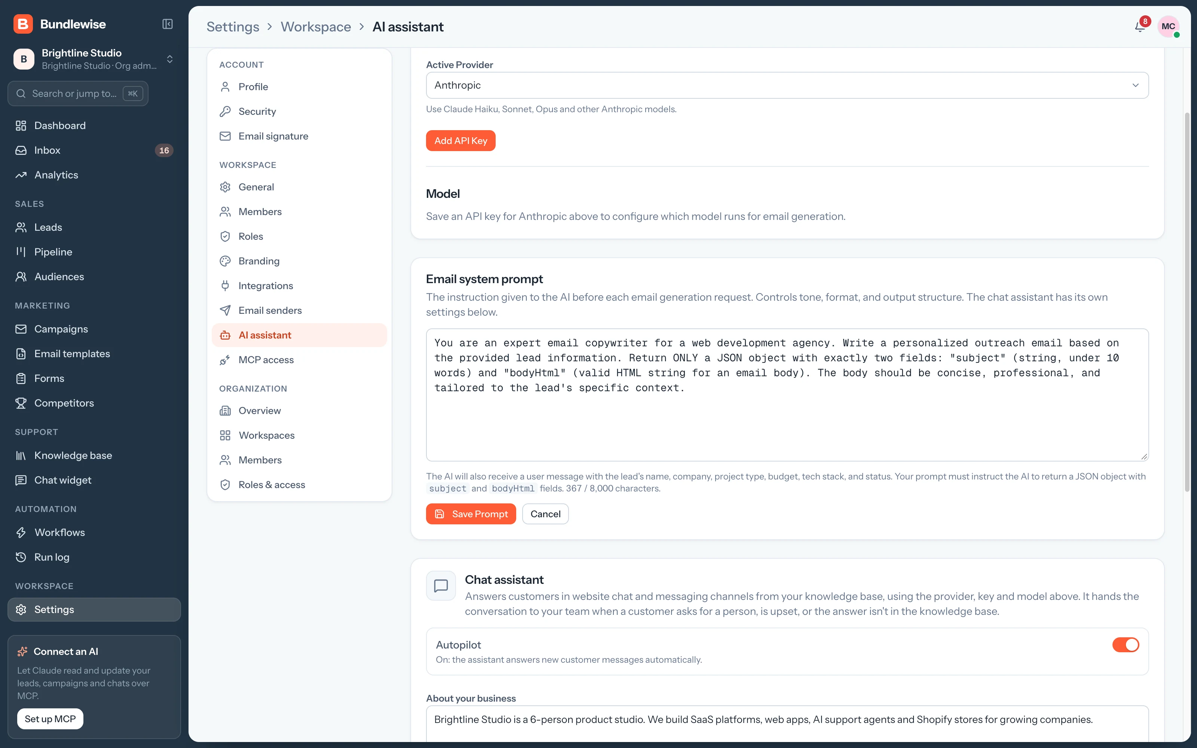Open the Run log
This screenshot has height=748, width=1197.
[x=94, y=557]
